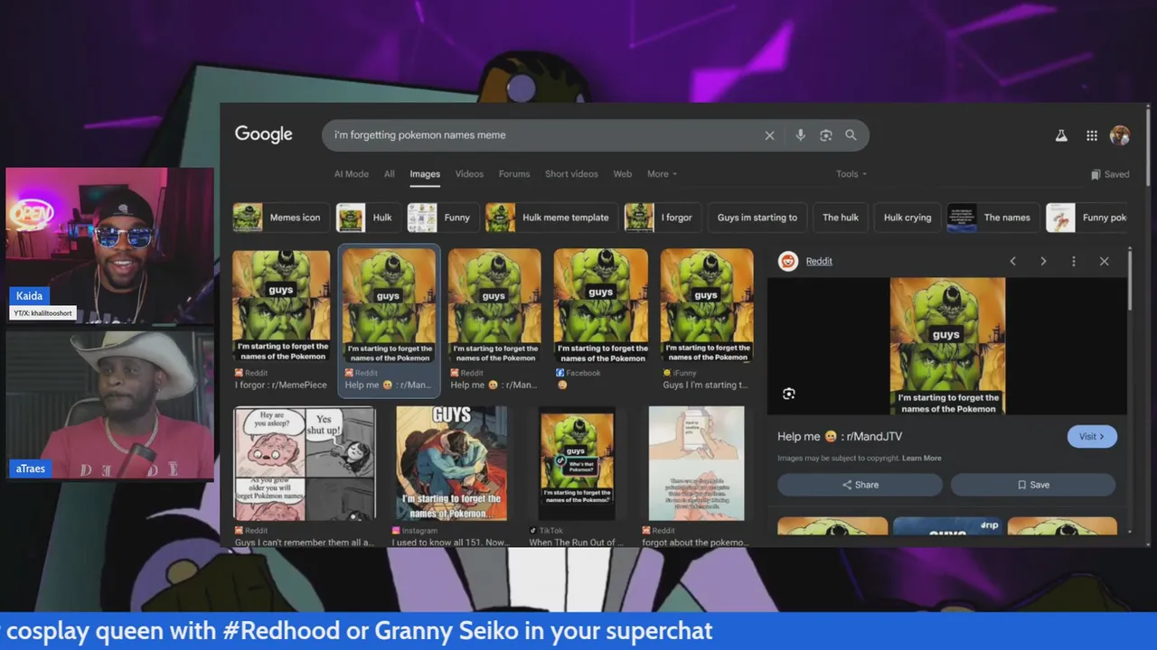Switch to All results tab
The image size is (1157, 650).
coord(389,174)
